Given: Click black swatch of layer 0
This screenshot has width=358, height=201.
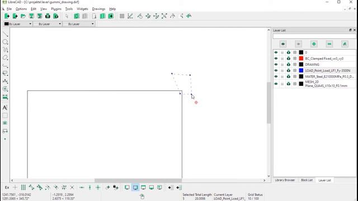Looking at the screenshot, I should click(x=301, y=52).
